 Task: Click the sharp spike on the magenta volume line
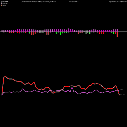(72, 87)
